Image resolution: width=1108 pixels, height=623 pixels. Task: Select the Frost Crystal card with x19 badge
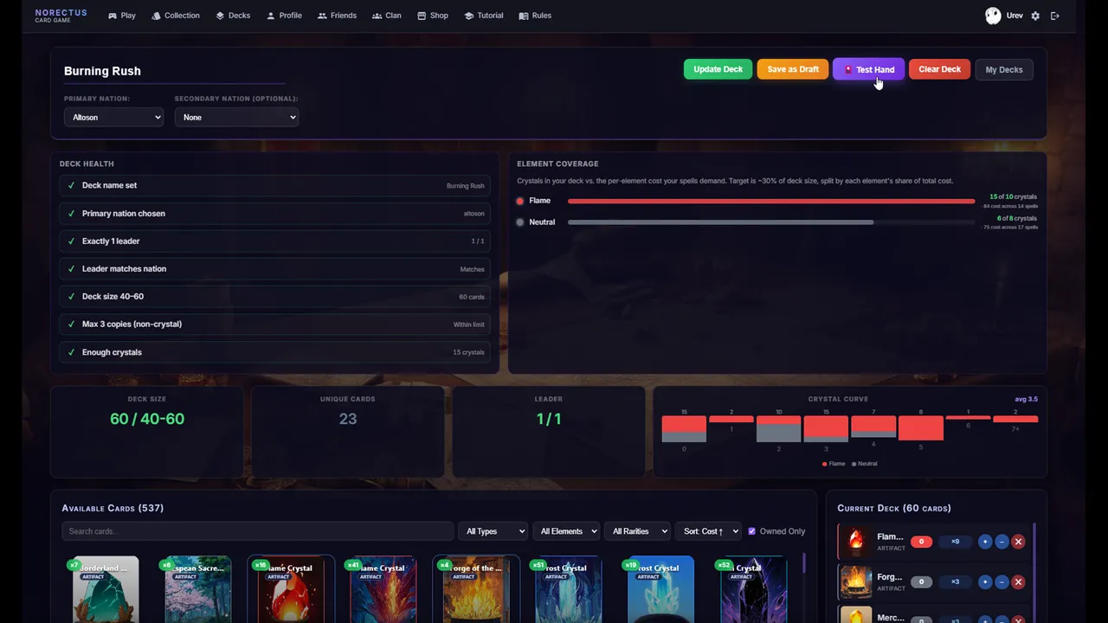click(660, 589)
